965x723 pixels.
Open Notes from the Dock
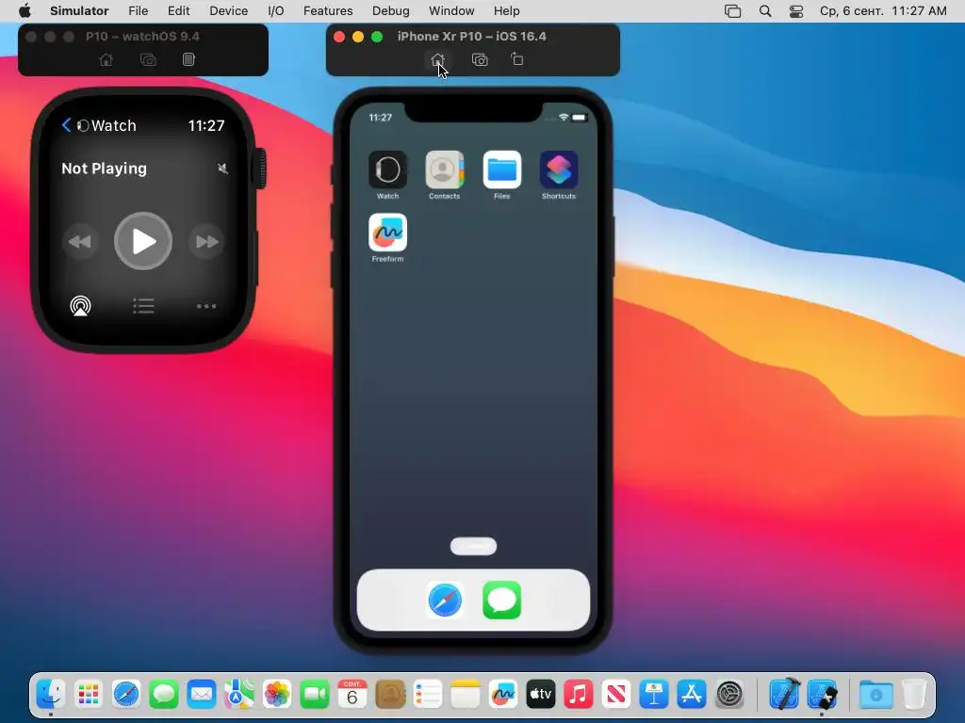coord(466,695)
